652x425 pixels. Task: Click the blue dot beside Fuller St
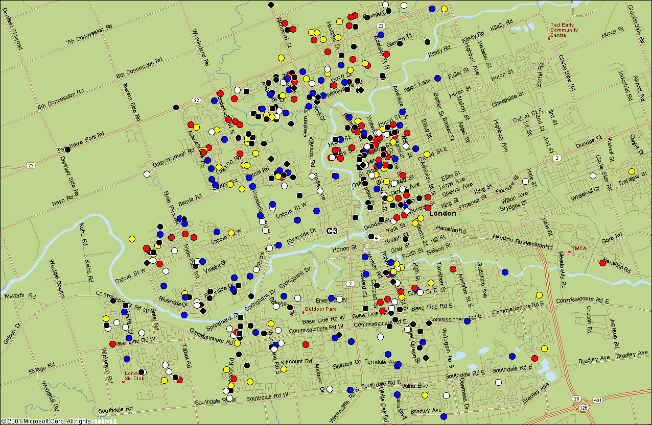437,78
